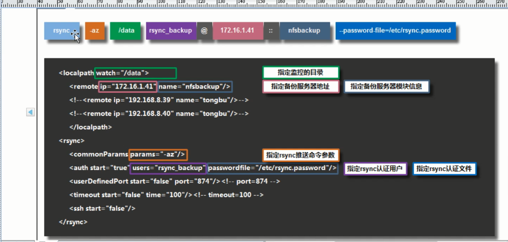
Task: Click the passwordfile="/etc/rsync.password"/> text
Action: point(272,168)
